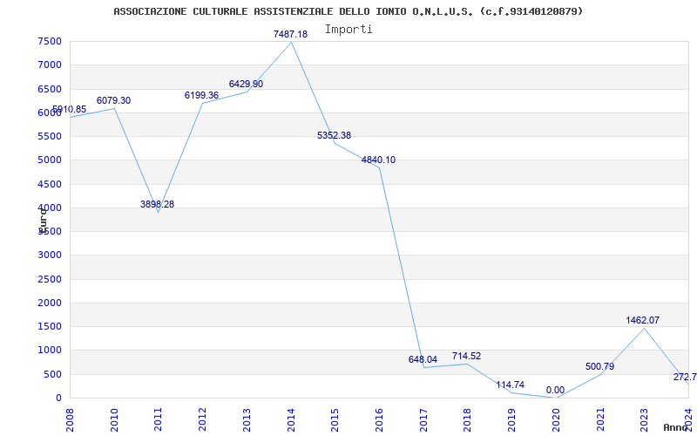Click the 2000 y-axis tick label
The image size is (697, 436).
tap(50, 303)
